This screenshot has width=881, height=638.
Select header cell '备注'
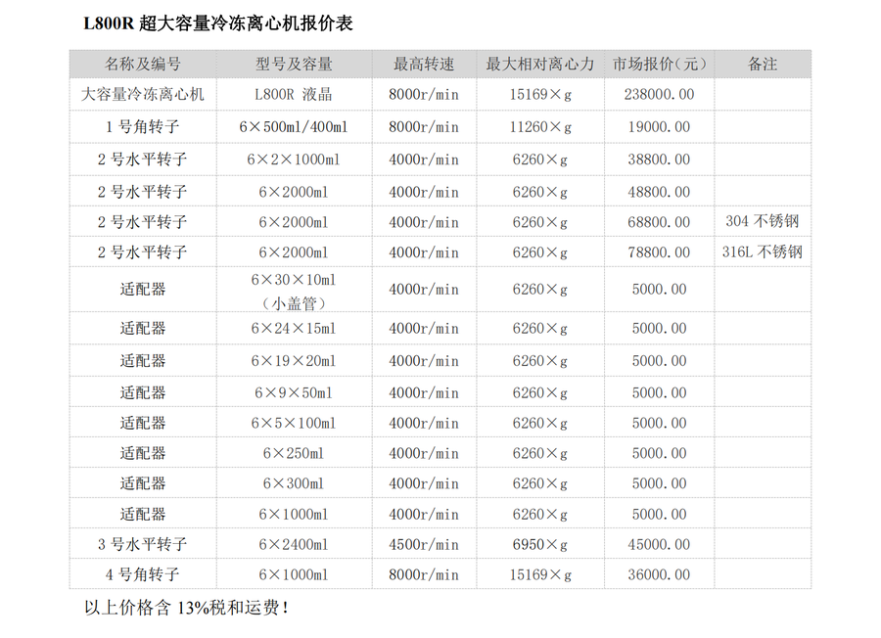763,64
